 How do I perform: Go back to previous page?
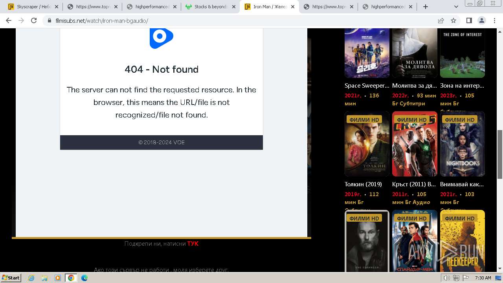[x=9, y=20]
